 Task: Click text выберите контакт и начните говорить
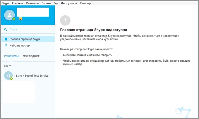pyautogui.click(x=88, y=55)
